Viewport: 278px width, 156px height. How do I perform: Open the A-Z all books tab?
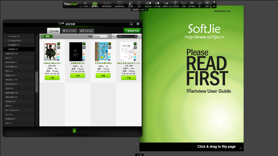pos(86,31)
